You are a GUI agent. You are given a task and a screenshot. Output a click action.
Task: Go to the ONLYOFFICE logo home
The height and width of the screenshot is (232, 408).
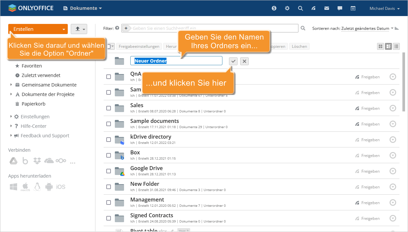point(31,8)
